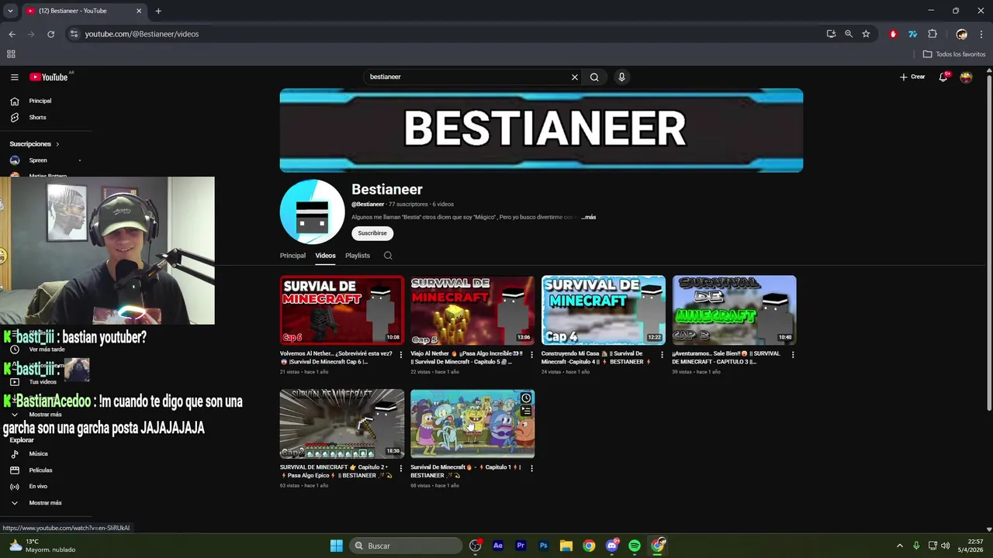Open En vivo in Explorar section
Viewport: 993px width, 558px height.
coord(38,487)
